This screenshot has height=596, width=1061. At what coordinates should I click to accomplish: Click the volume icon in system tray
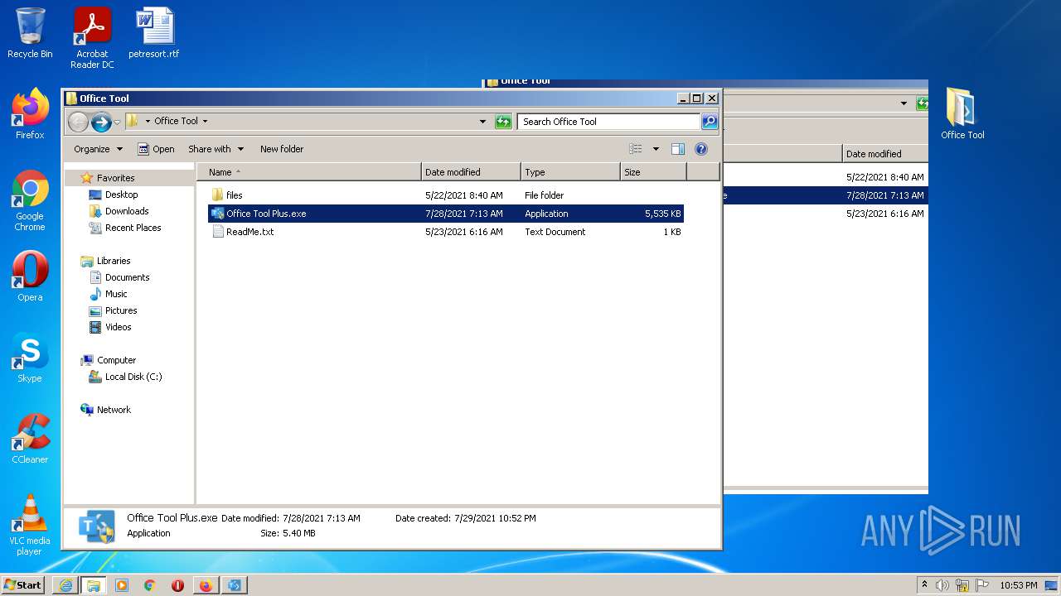(x=942, y=585)
